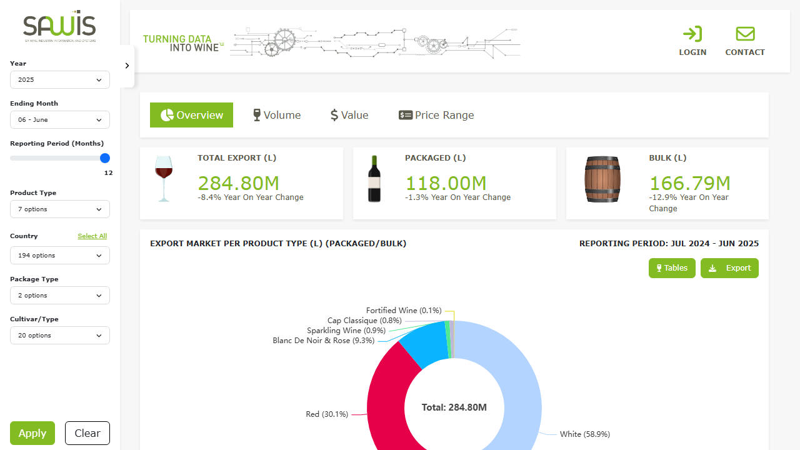Image resolution: width=800 pixels, height=450 pixels.
Task: Expand the Product Type options dropdown
Action: 60,209
